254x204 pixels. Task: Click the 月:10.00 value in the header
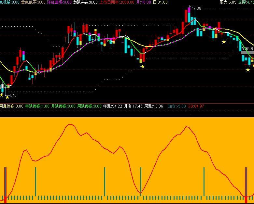(144, 2)
